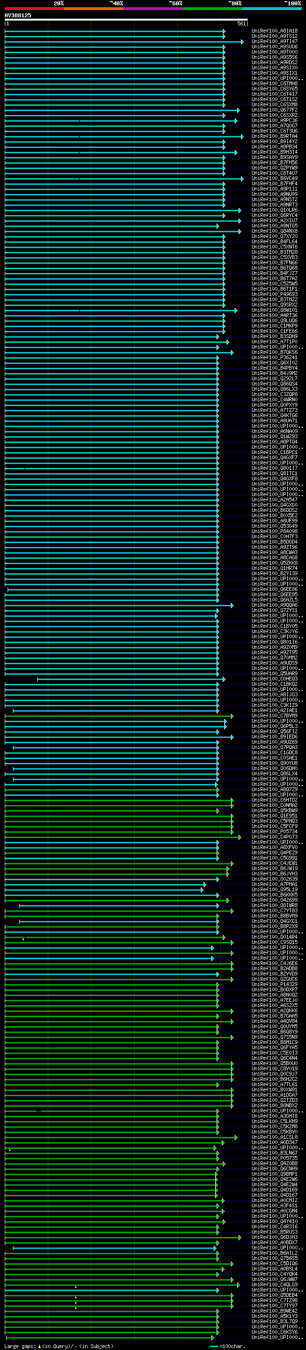Select label UniRef100_Q86LX4

tap(274, 773)
